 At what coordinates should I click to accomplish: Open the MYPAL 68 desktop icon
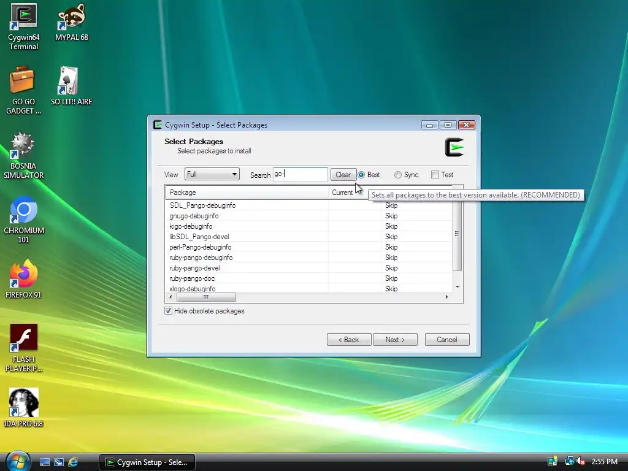(x=71, y=23)
